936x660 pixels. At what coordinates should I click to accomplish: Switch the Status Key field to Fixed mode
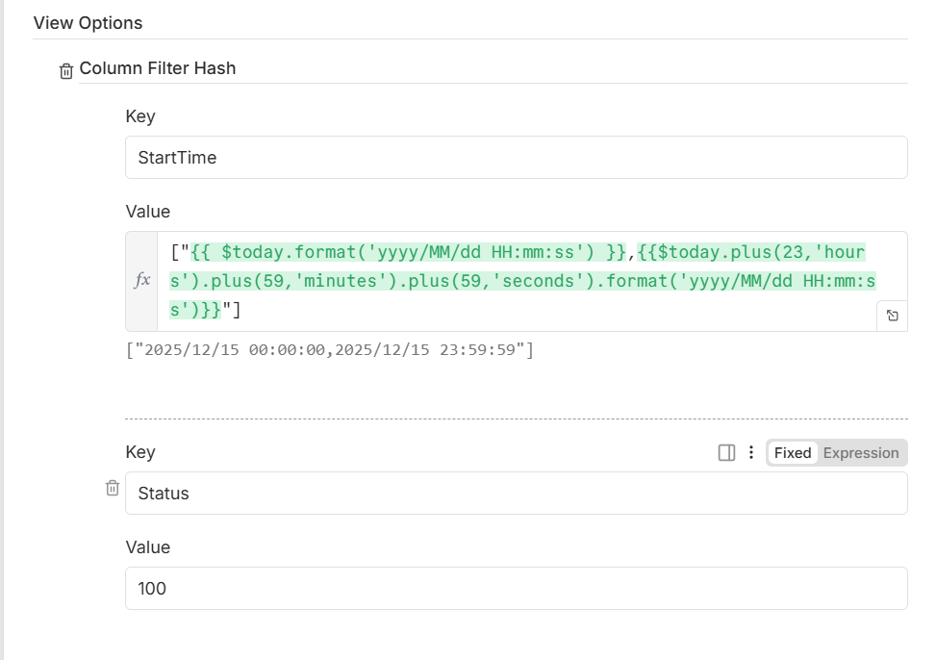792,453
